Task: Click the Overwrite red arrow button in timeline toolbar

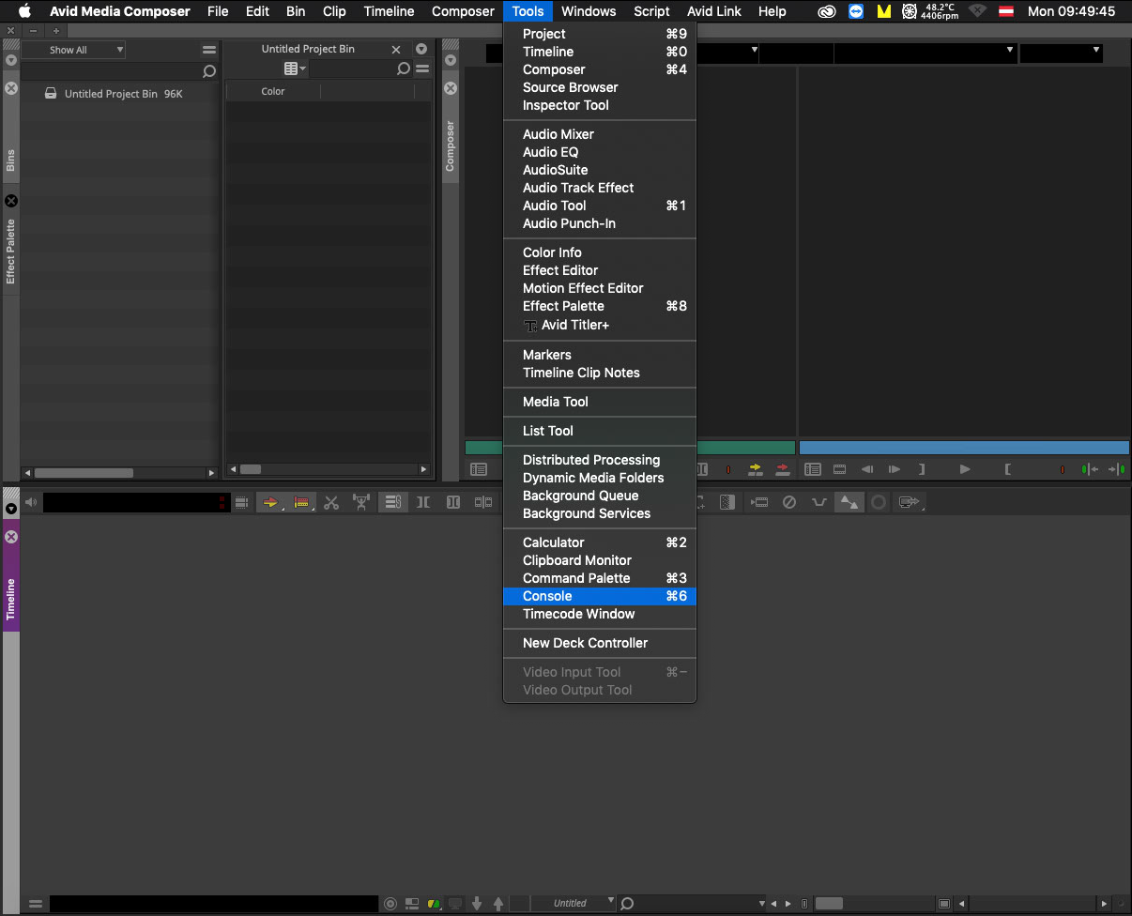Action: (301, 503)
